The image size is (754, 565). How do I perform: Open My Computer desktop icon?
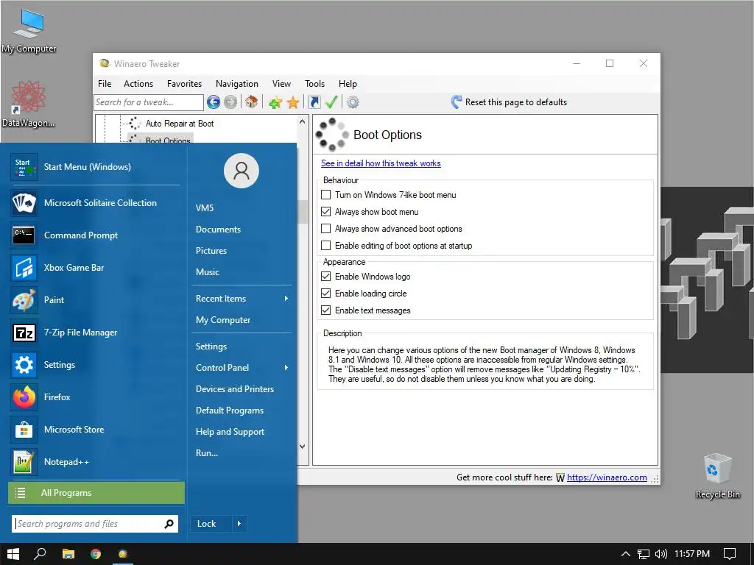(29, 30)
